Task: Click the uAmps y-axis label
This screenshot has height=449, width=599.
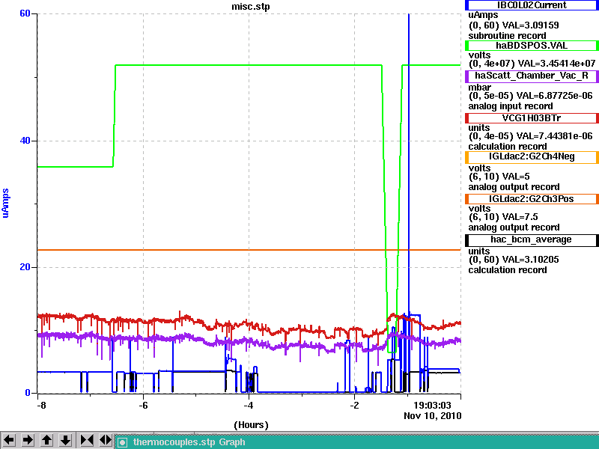Action: 5,203
